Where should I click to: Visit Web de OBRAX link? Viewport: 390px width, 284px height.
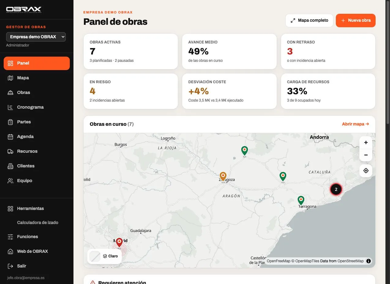37,251
